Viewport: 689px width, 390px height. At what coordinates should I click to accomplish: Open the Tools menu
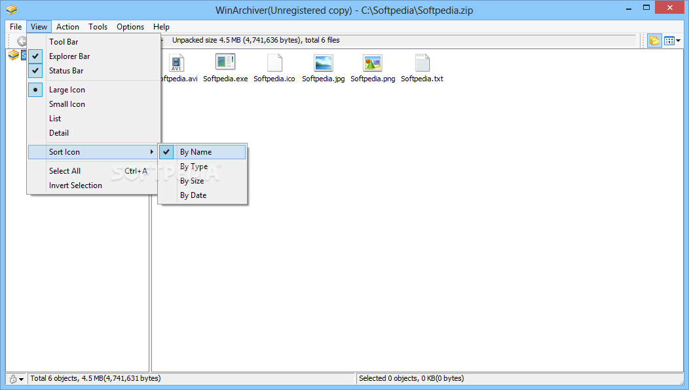point(98,27)
